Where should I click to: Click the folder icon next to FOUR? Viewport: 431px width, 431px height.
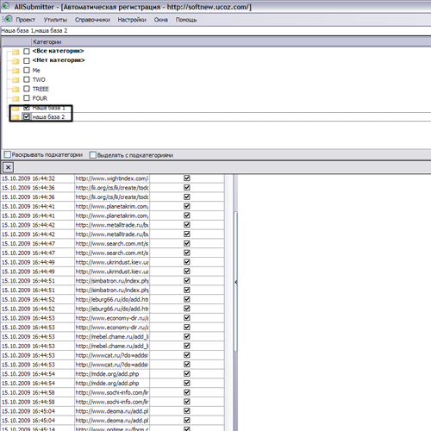pyautogui.click(x=16, y=98)
